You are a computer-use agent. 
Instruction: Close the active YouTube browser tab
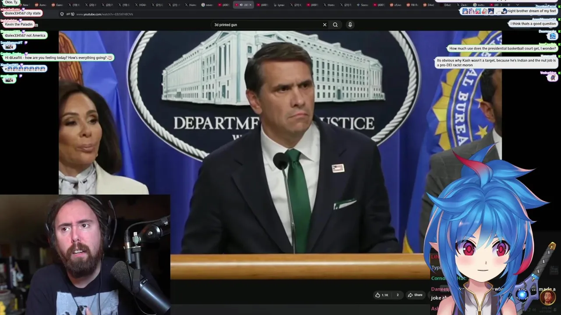click(250, 5)
